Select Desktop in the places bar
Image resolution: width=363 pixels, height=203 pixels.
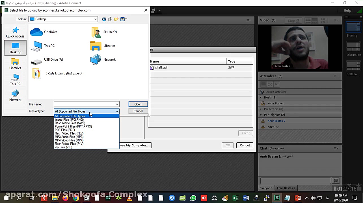[15, 48]
